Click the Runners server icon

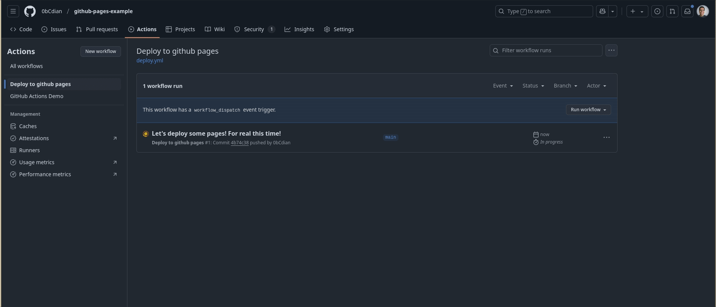point(13,150)
